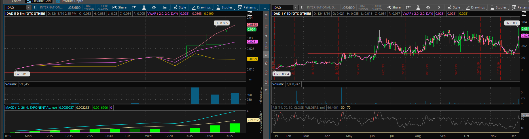Click Share icon on left 5m chart

tap(119, 7)
